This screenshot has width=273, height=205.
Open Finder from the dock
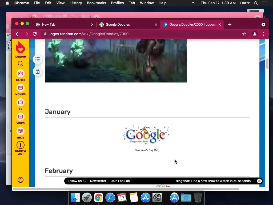click(x=75, y=198)
